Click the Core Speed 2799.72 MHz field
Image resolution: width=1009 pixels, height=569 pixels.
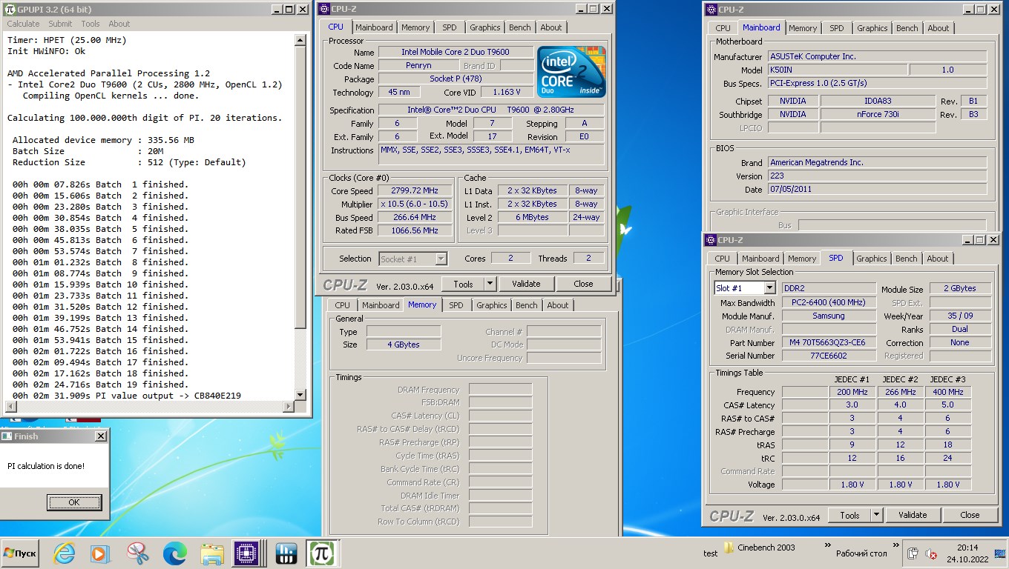click(x=415, y=191)
